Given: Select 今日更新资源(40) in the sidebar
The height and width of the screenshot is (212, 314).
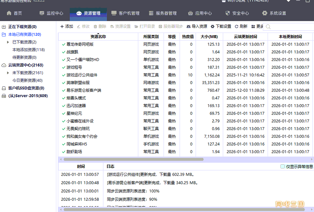Looking at the screenshot, I should coord(27,80).
